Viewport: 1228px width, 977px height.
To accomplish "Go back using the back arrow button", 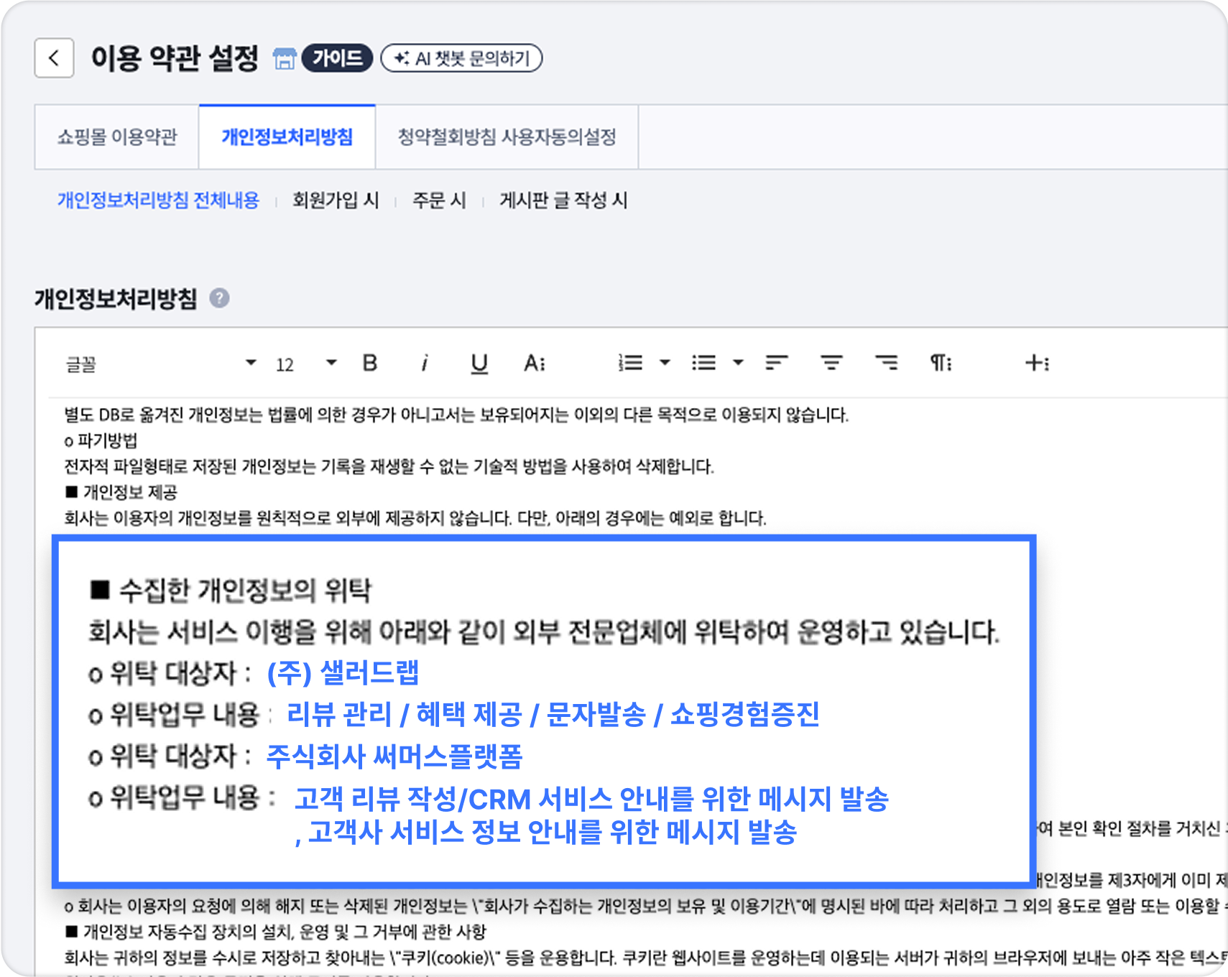I will tap(54, 58).
